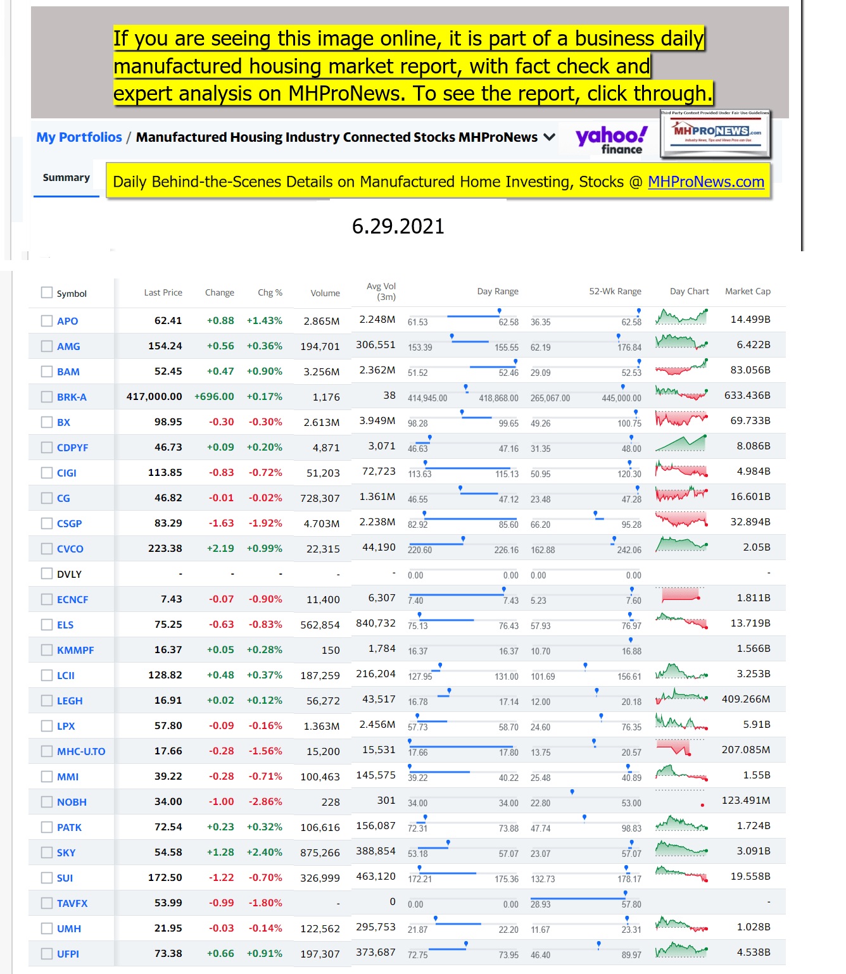Open the BAM ticker link

point(68,371)
